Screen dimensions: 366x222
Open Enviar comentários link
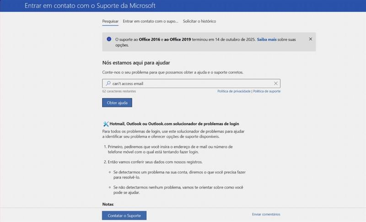[266, 214]
